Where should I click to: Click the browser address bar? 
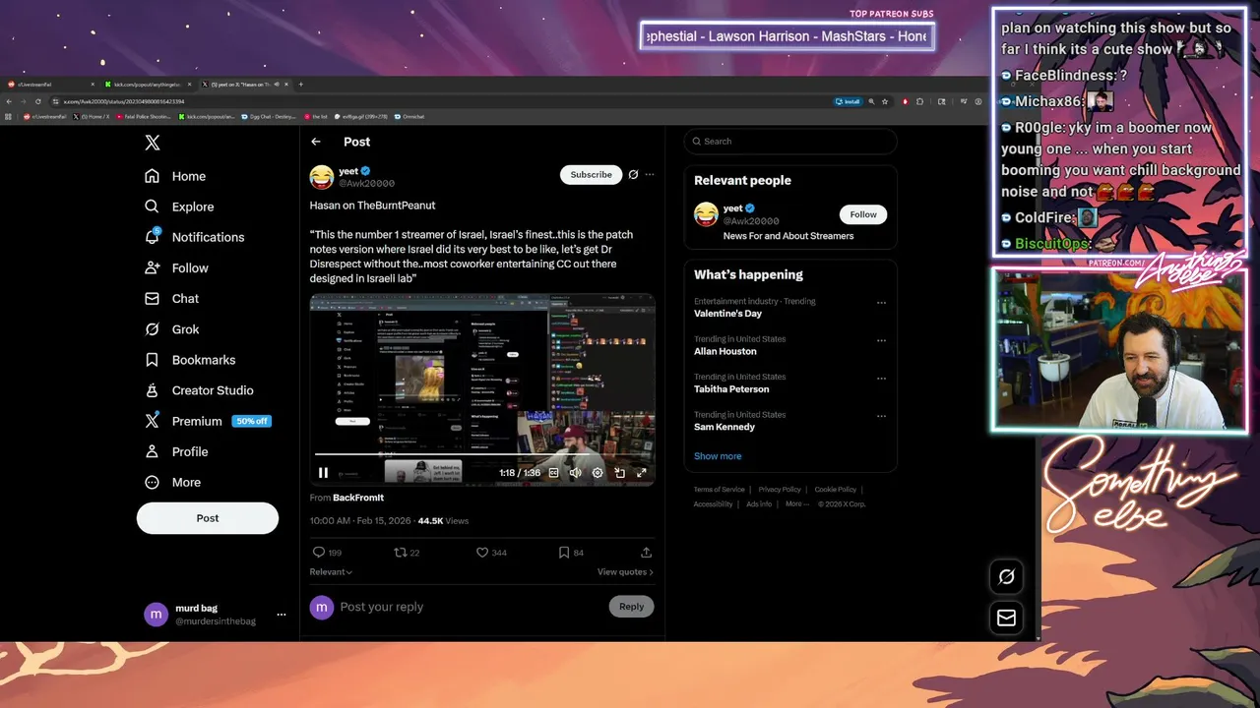[443, 101]
